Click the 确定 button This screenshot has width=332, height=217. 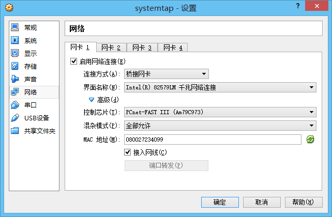[x=220, y=203]
